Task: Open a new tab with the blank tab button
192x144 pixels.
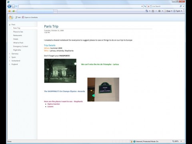Action: click(55, 11)
